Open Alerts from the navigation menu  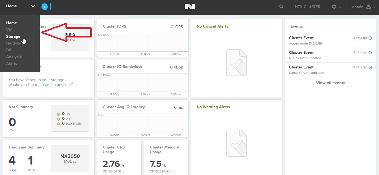click(x=12, y=63)
